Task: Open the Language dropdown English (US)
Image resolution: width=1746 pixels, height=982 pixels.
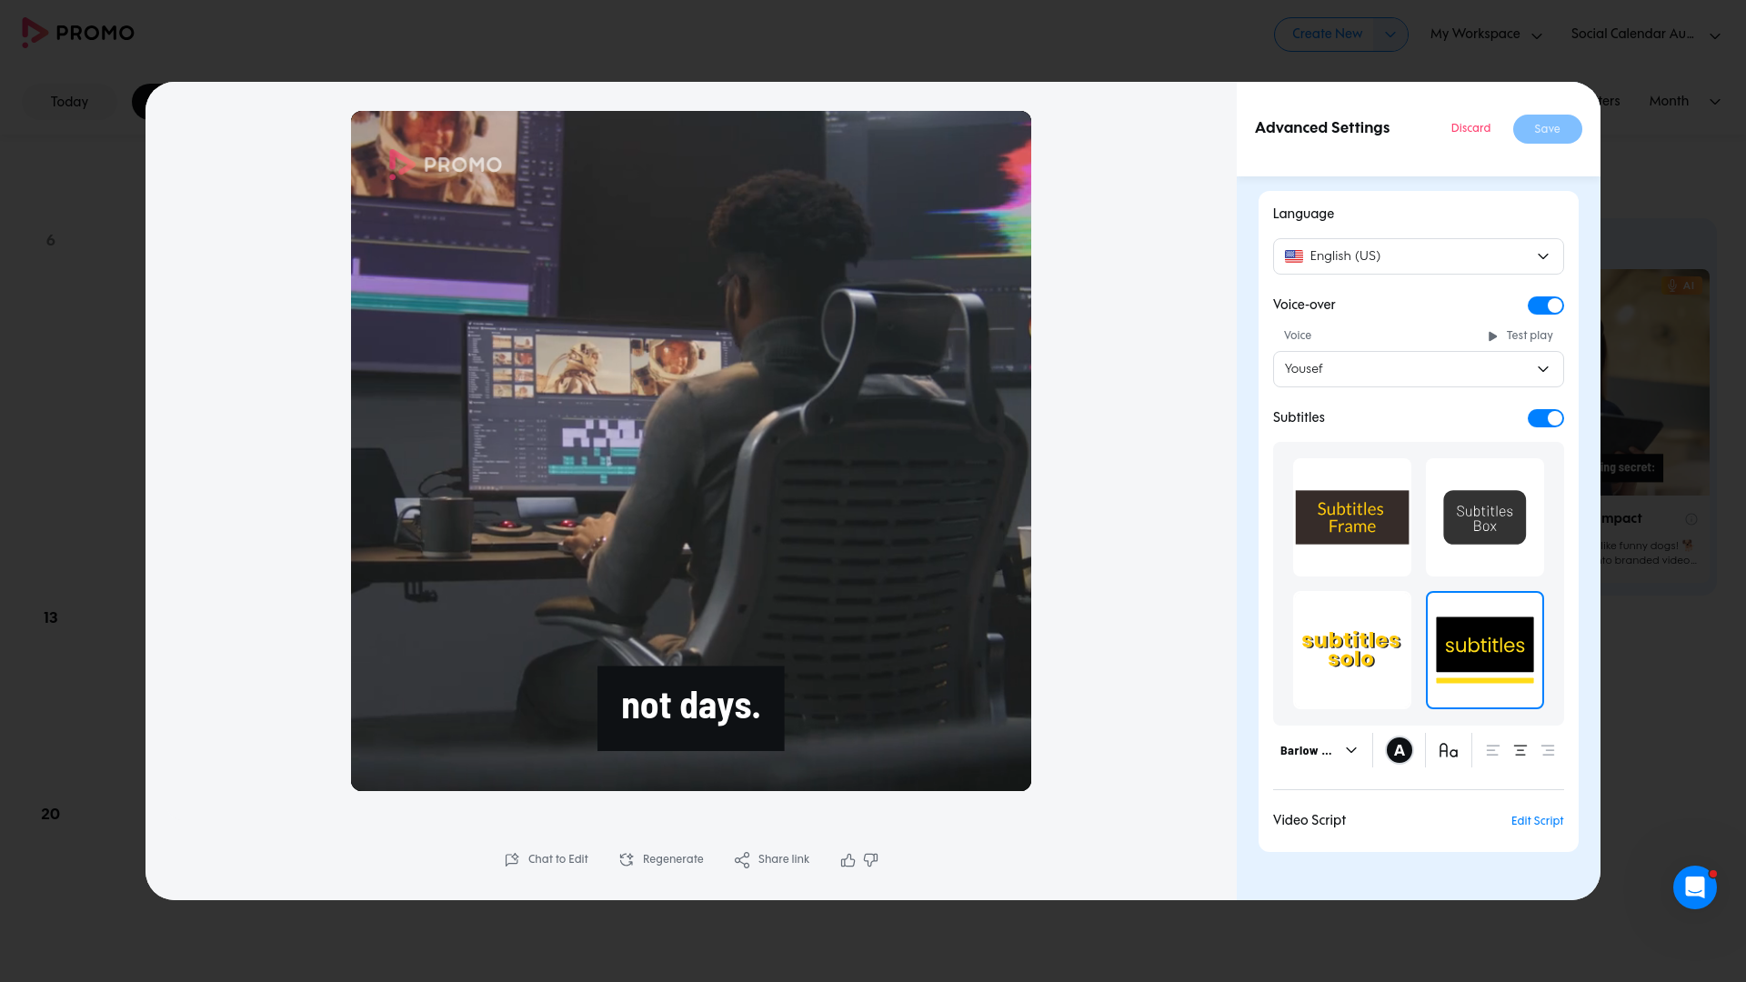Action: (1418, 256)
